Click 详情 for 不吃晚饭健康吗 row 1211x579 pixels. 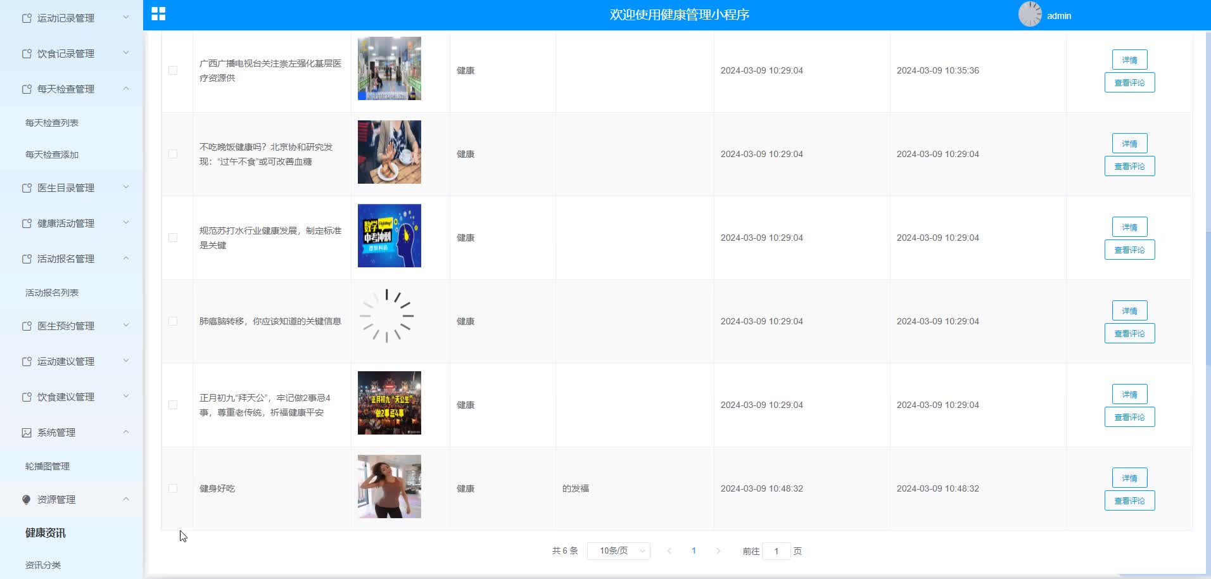(x=1129, y=143)
